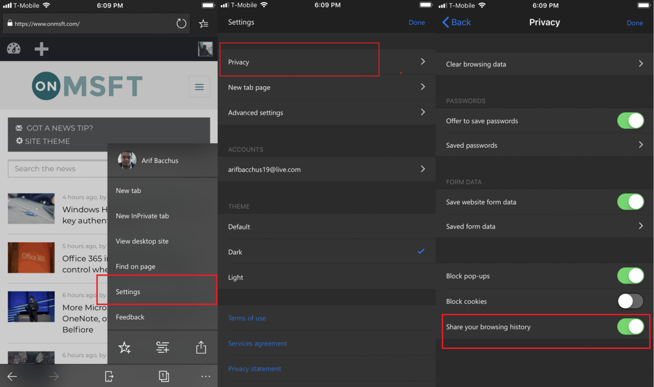Tap the forward arrow icon
Viewport: 654px width, 387px height.
[54, 376]
